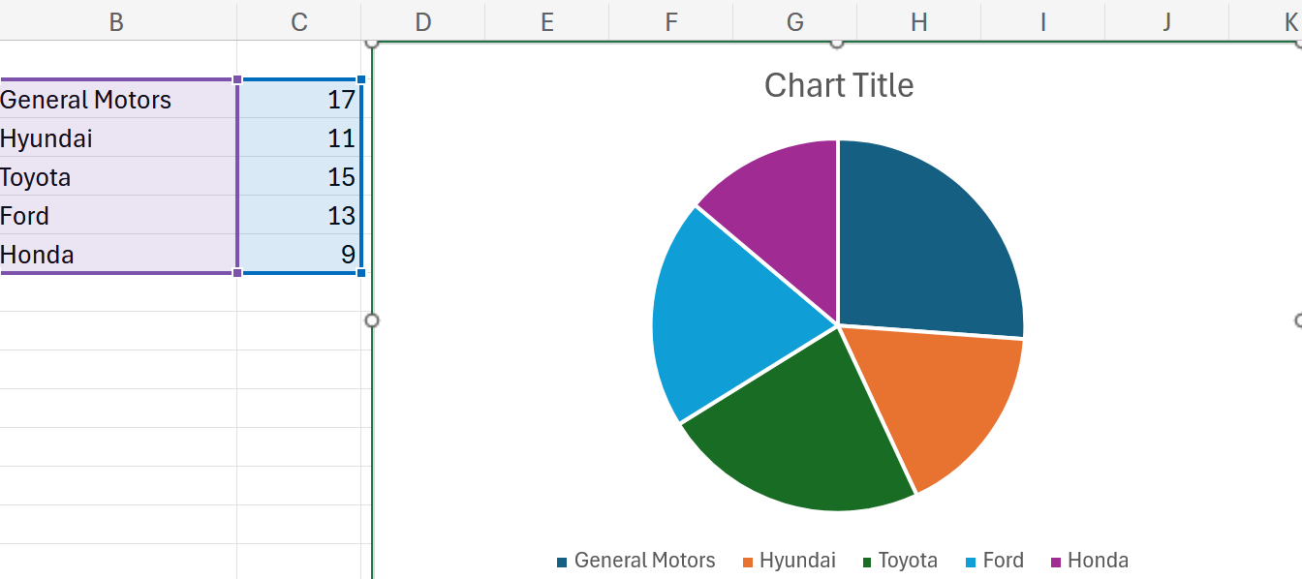Click the Hyundai legend entry

790,561
